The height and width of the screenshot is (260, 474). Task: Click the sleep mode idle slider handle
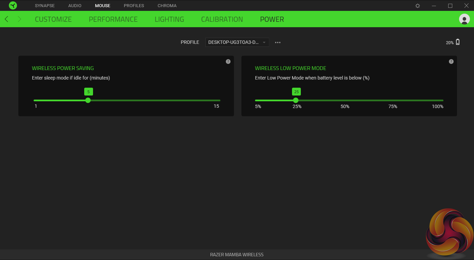click(x=88, y=100)
